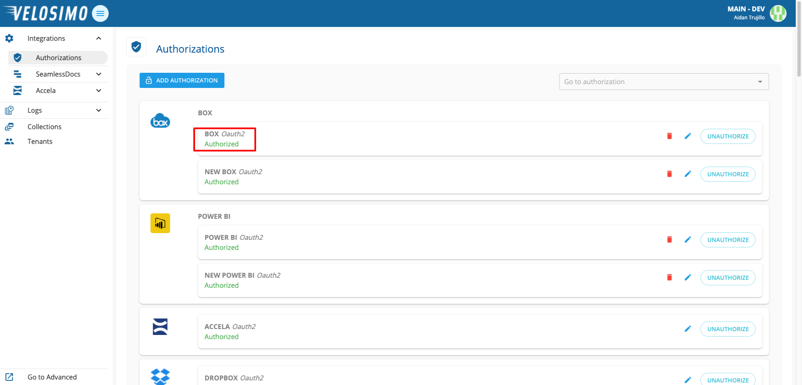This screenshot has height=385, width=802.
Task: Expand the Accela submenu chevron
Action: (x=99, y=90)
